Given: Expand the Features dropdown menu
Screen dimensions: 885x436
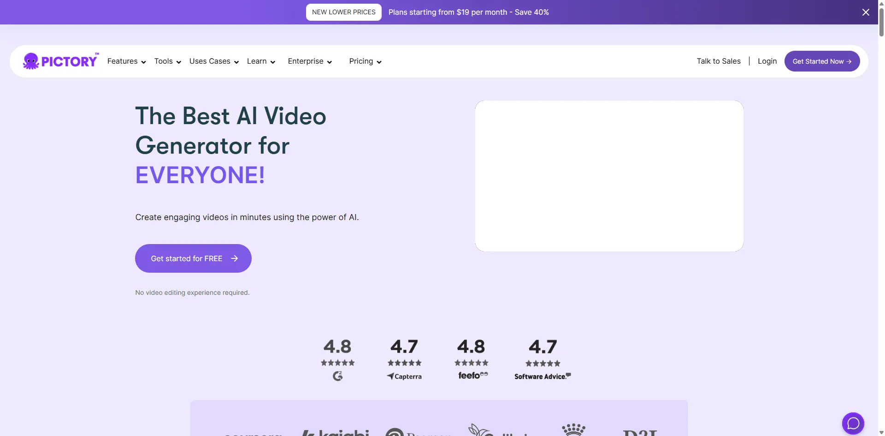Looking at the screenshot, I should 126,61.
